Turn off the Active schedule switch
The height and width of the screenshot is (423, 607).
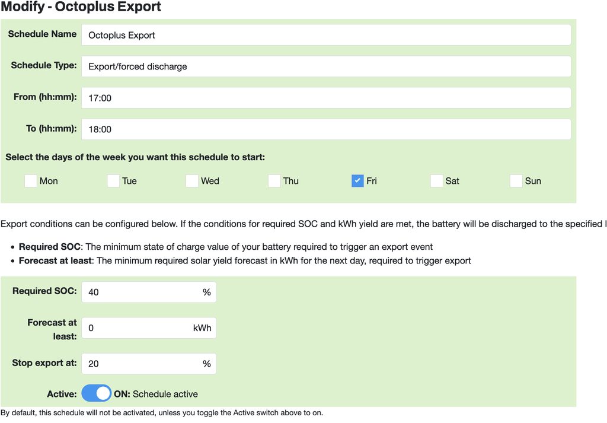click(x=97, y=393)
